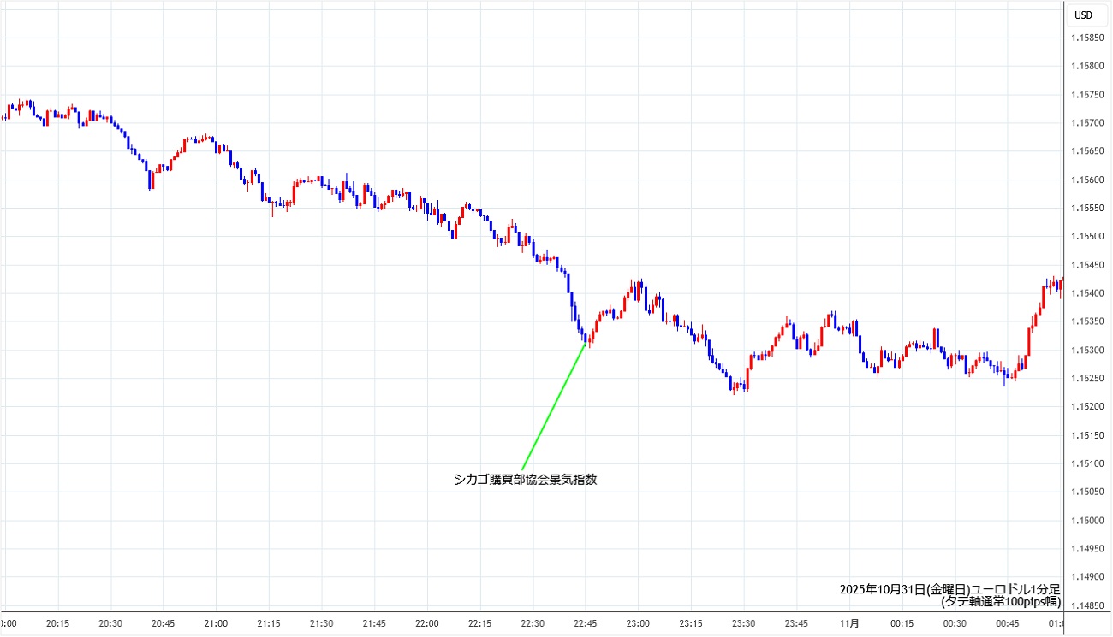Screen dimensions: 1113x637
Task: Select the 23:30 time axis marker
Action: click(743, 623)
